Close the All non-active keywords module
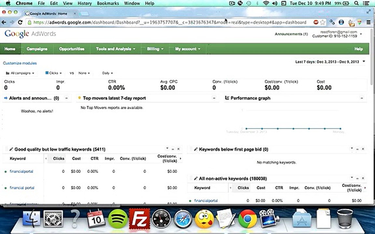Viewport: 375px width, 234px height. click(363, 178)
